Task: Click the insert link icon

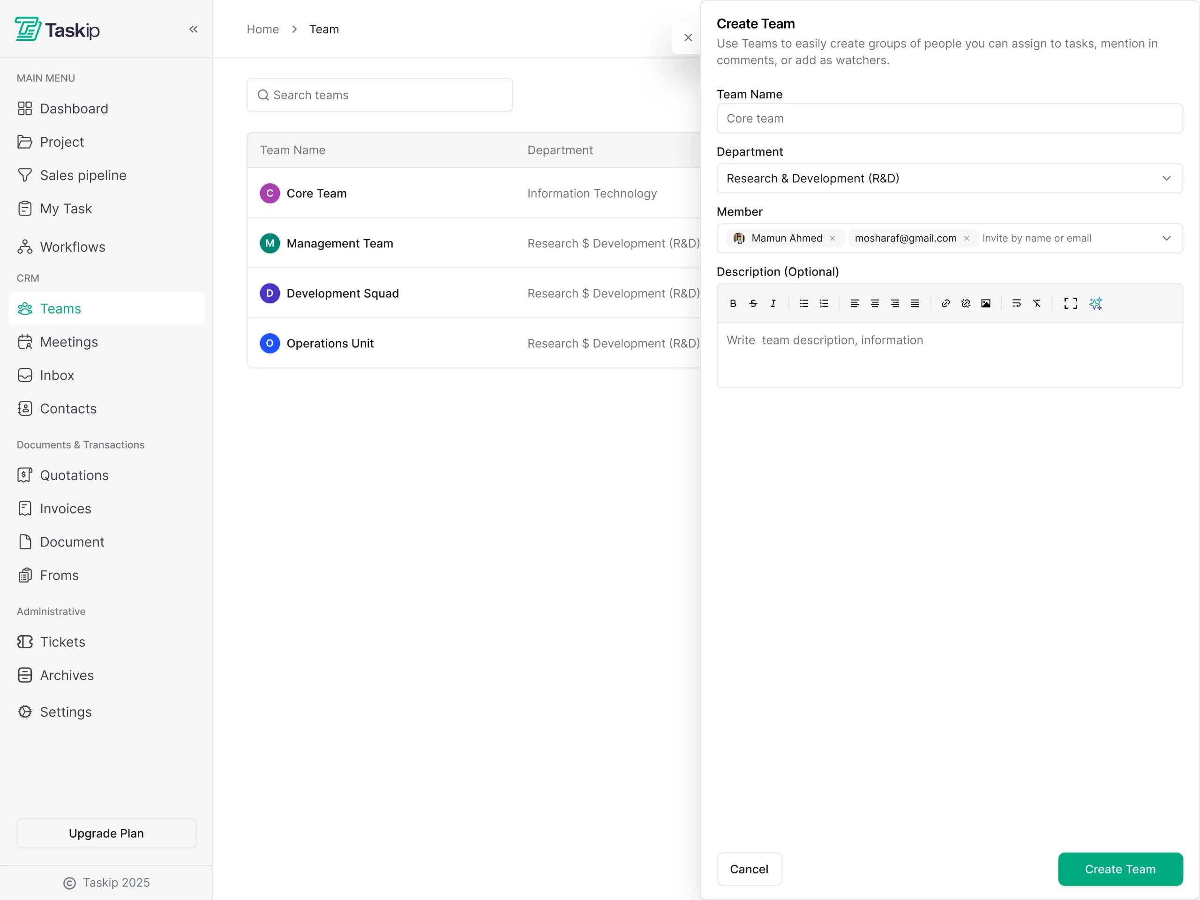Action: [945, 303]
